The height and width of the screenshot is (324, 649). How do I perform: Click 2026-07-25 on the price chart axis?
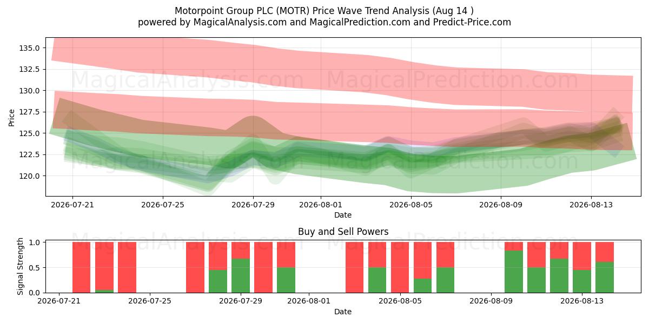click(163, 205)
